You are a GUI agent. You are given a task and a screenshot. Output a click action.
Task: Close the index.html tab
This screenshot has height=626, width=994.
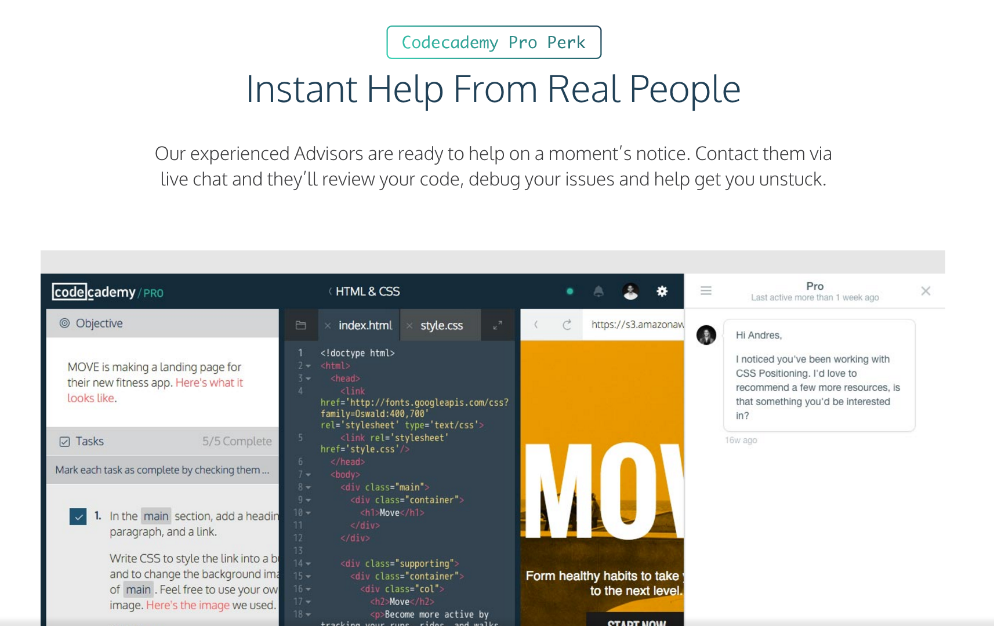(328, 326)
